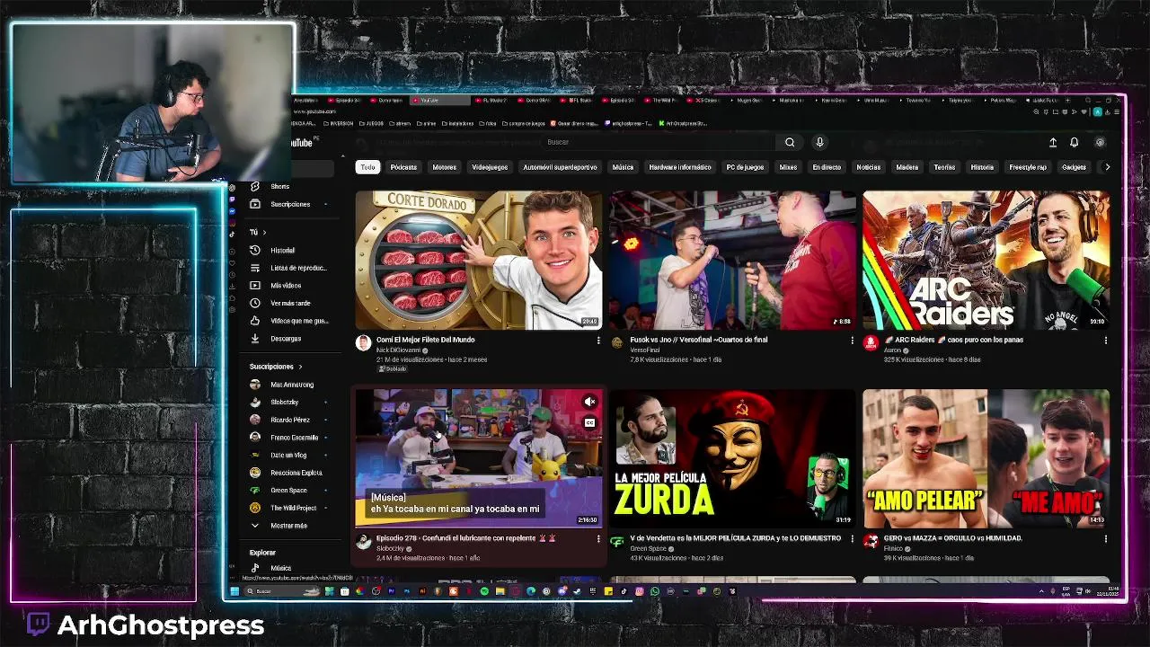
Task: Open YouTube notifications bell
Action: (1074, 142)
